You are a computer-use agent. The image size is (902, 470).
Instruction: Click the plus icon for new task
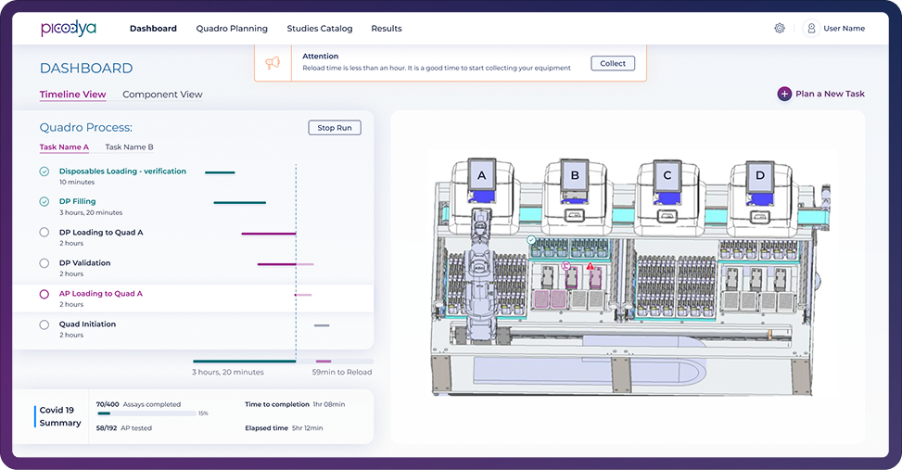[784, 94]
